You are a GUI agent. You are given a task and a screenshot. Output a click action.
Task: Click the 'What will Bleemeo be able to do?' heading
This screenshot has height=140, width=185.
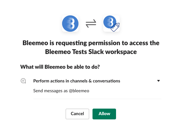point(60,67)
